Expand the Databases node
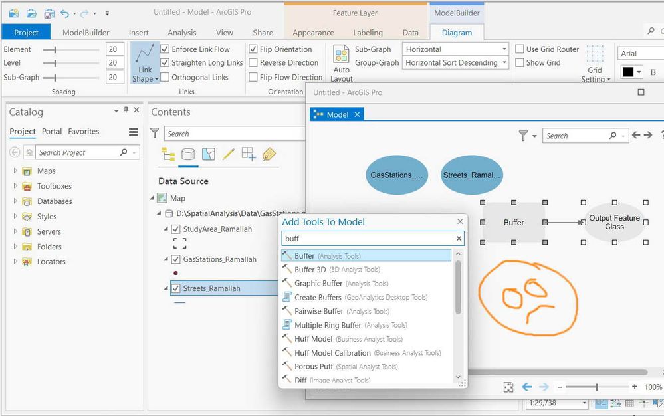The image size is (664, 416). pyautogui.click(x=15, y=201)
